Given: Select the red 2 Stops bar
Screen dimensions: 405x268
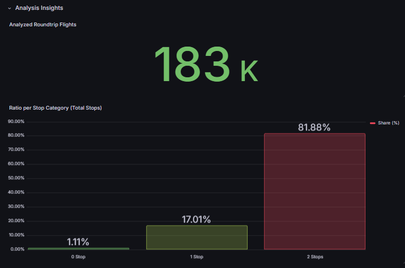Looking at the screenshot, I should click(315, 191).
